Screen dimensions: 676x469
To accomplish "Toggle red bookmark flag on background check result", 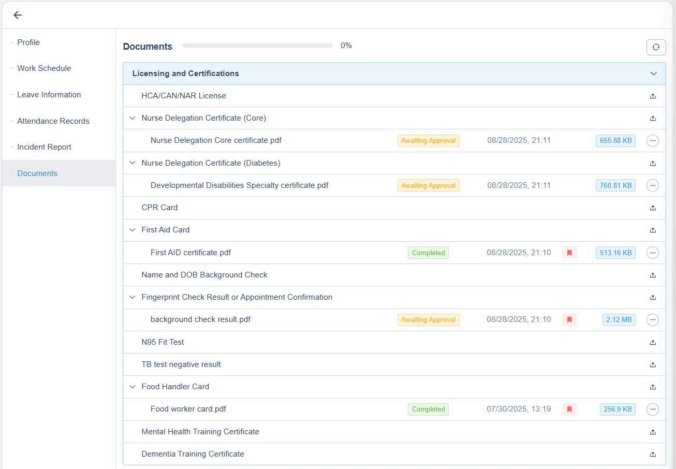I will point(569,320).
